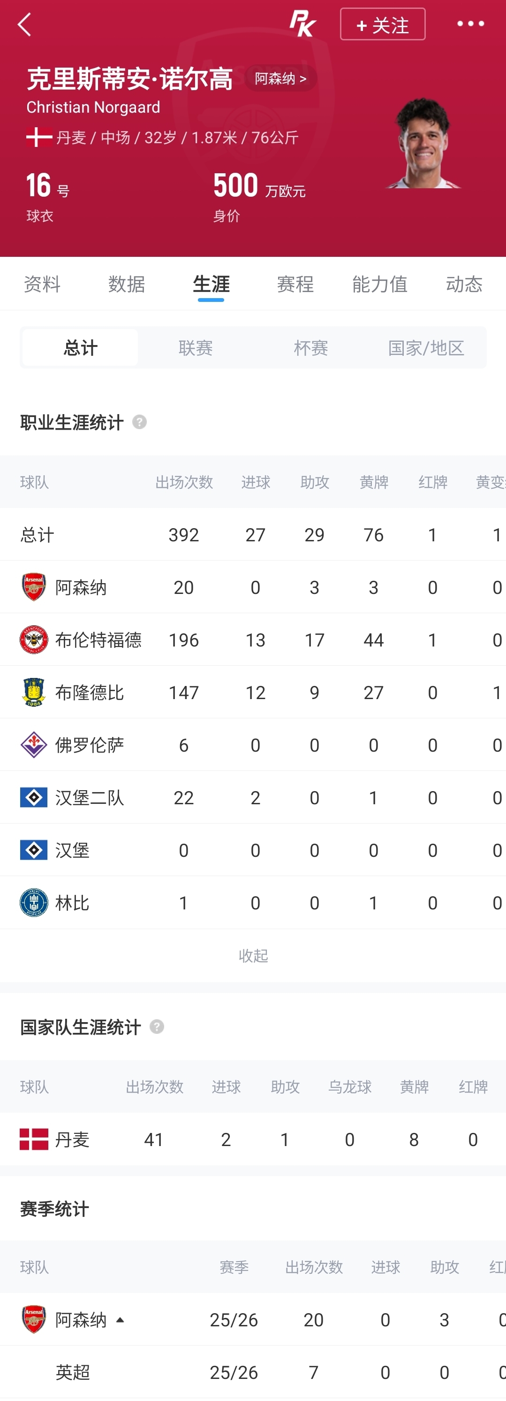Tap help icon beside 国家队生涯统计
506x1401 pixels.
point(157,1027)
